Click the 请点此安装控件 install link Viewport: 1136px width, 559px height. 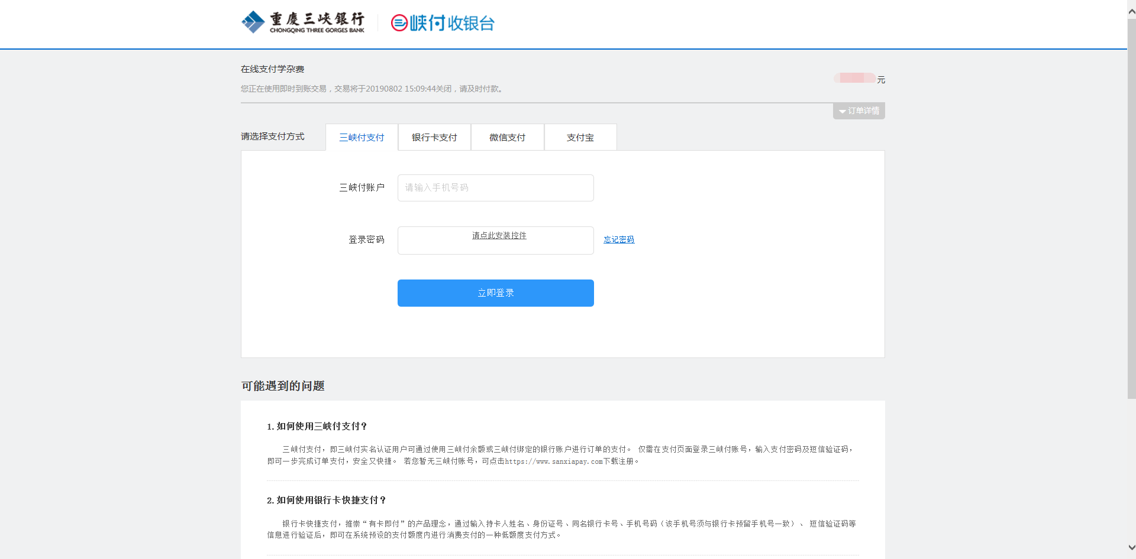pyautogui.click(x=499, y=236)
